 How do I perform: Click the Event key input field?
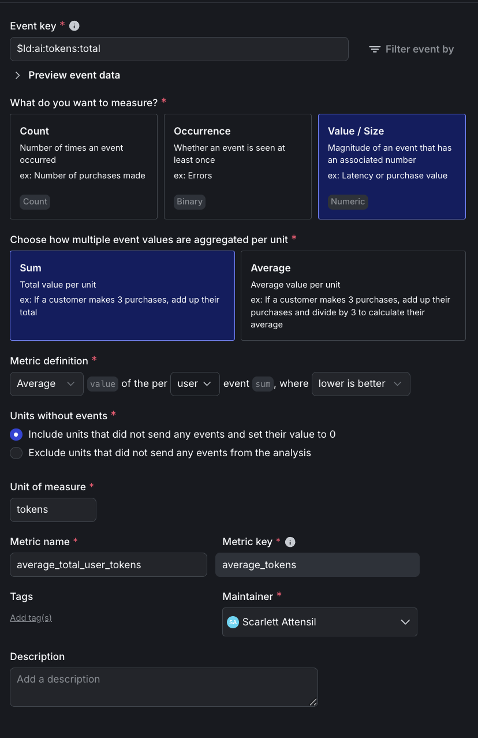coord(179,49)
